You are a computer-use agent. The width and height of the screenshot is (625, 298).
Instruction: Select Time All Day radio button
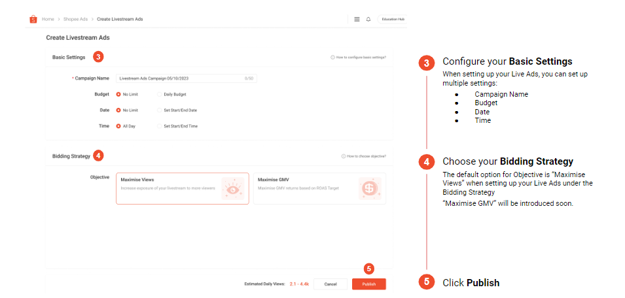pos(118,126)
